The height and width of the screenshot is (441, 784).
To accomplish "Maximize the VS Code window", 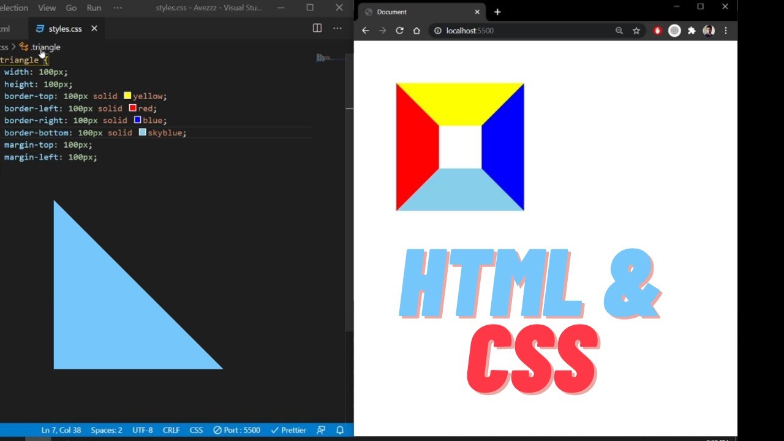I will [310, 7].
